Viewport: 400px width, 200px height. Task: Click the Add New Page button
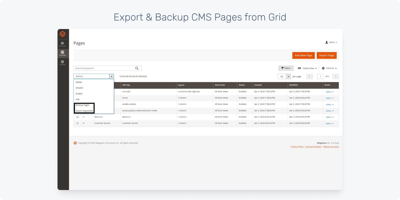coord(303,55)
